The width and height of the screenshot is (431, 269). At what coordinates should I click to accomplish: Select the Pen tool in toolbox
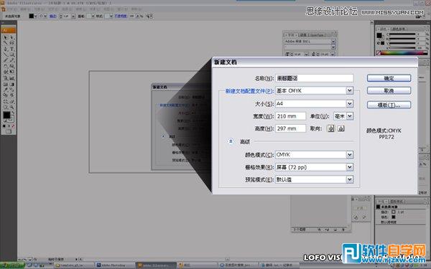tap(6, 49)
